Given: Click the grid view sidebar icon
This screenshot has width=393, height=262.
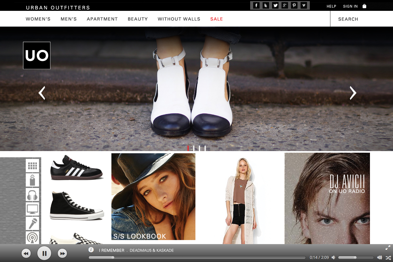Looking at the screenshot, I should coord(33,166).
